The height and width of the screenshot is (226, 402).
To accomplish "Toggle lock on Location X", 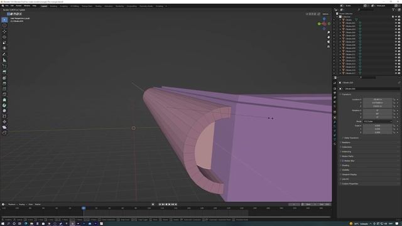I will (394, 99).
